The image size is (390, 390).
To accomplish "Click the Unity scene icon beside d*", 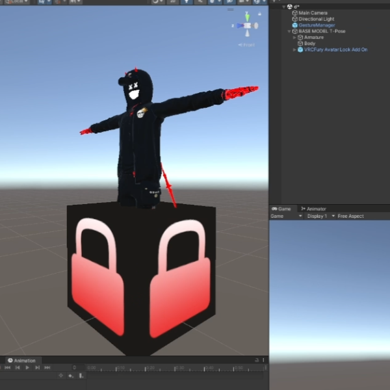I will pyautogui.click(x=289, y=6).
